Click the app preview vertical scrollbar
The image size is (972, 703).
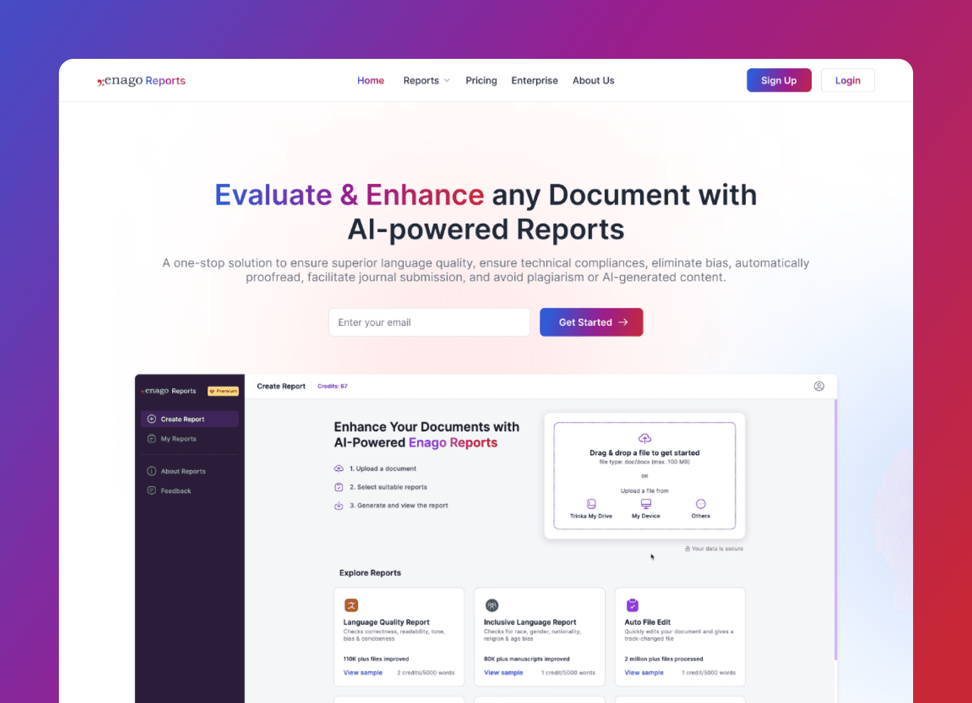click(x=835, y=529)
